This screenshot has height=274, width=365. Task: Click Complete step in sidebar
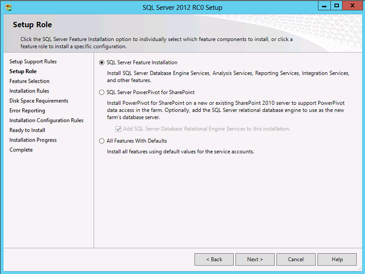coord(21,150)
